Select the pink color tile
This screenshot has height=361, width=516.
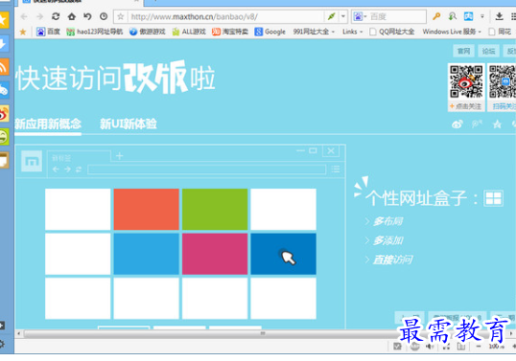215,254
